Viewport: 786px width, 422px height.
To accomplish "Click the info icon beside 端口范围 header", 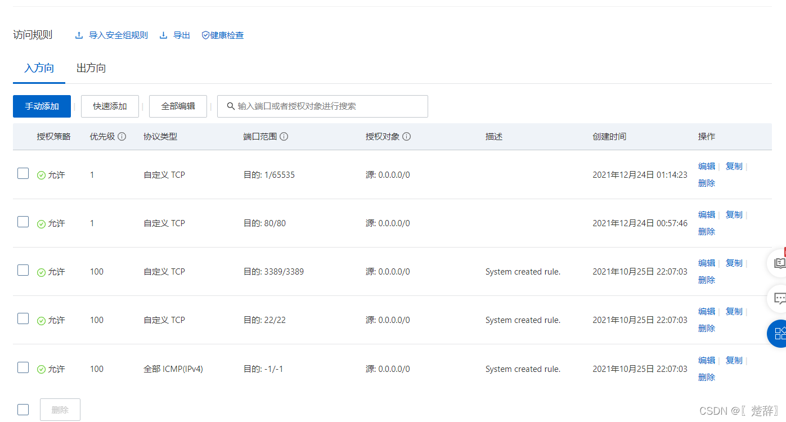I will point(284,137).
